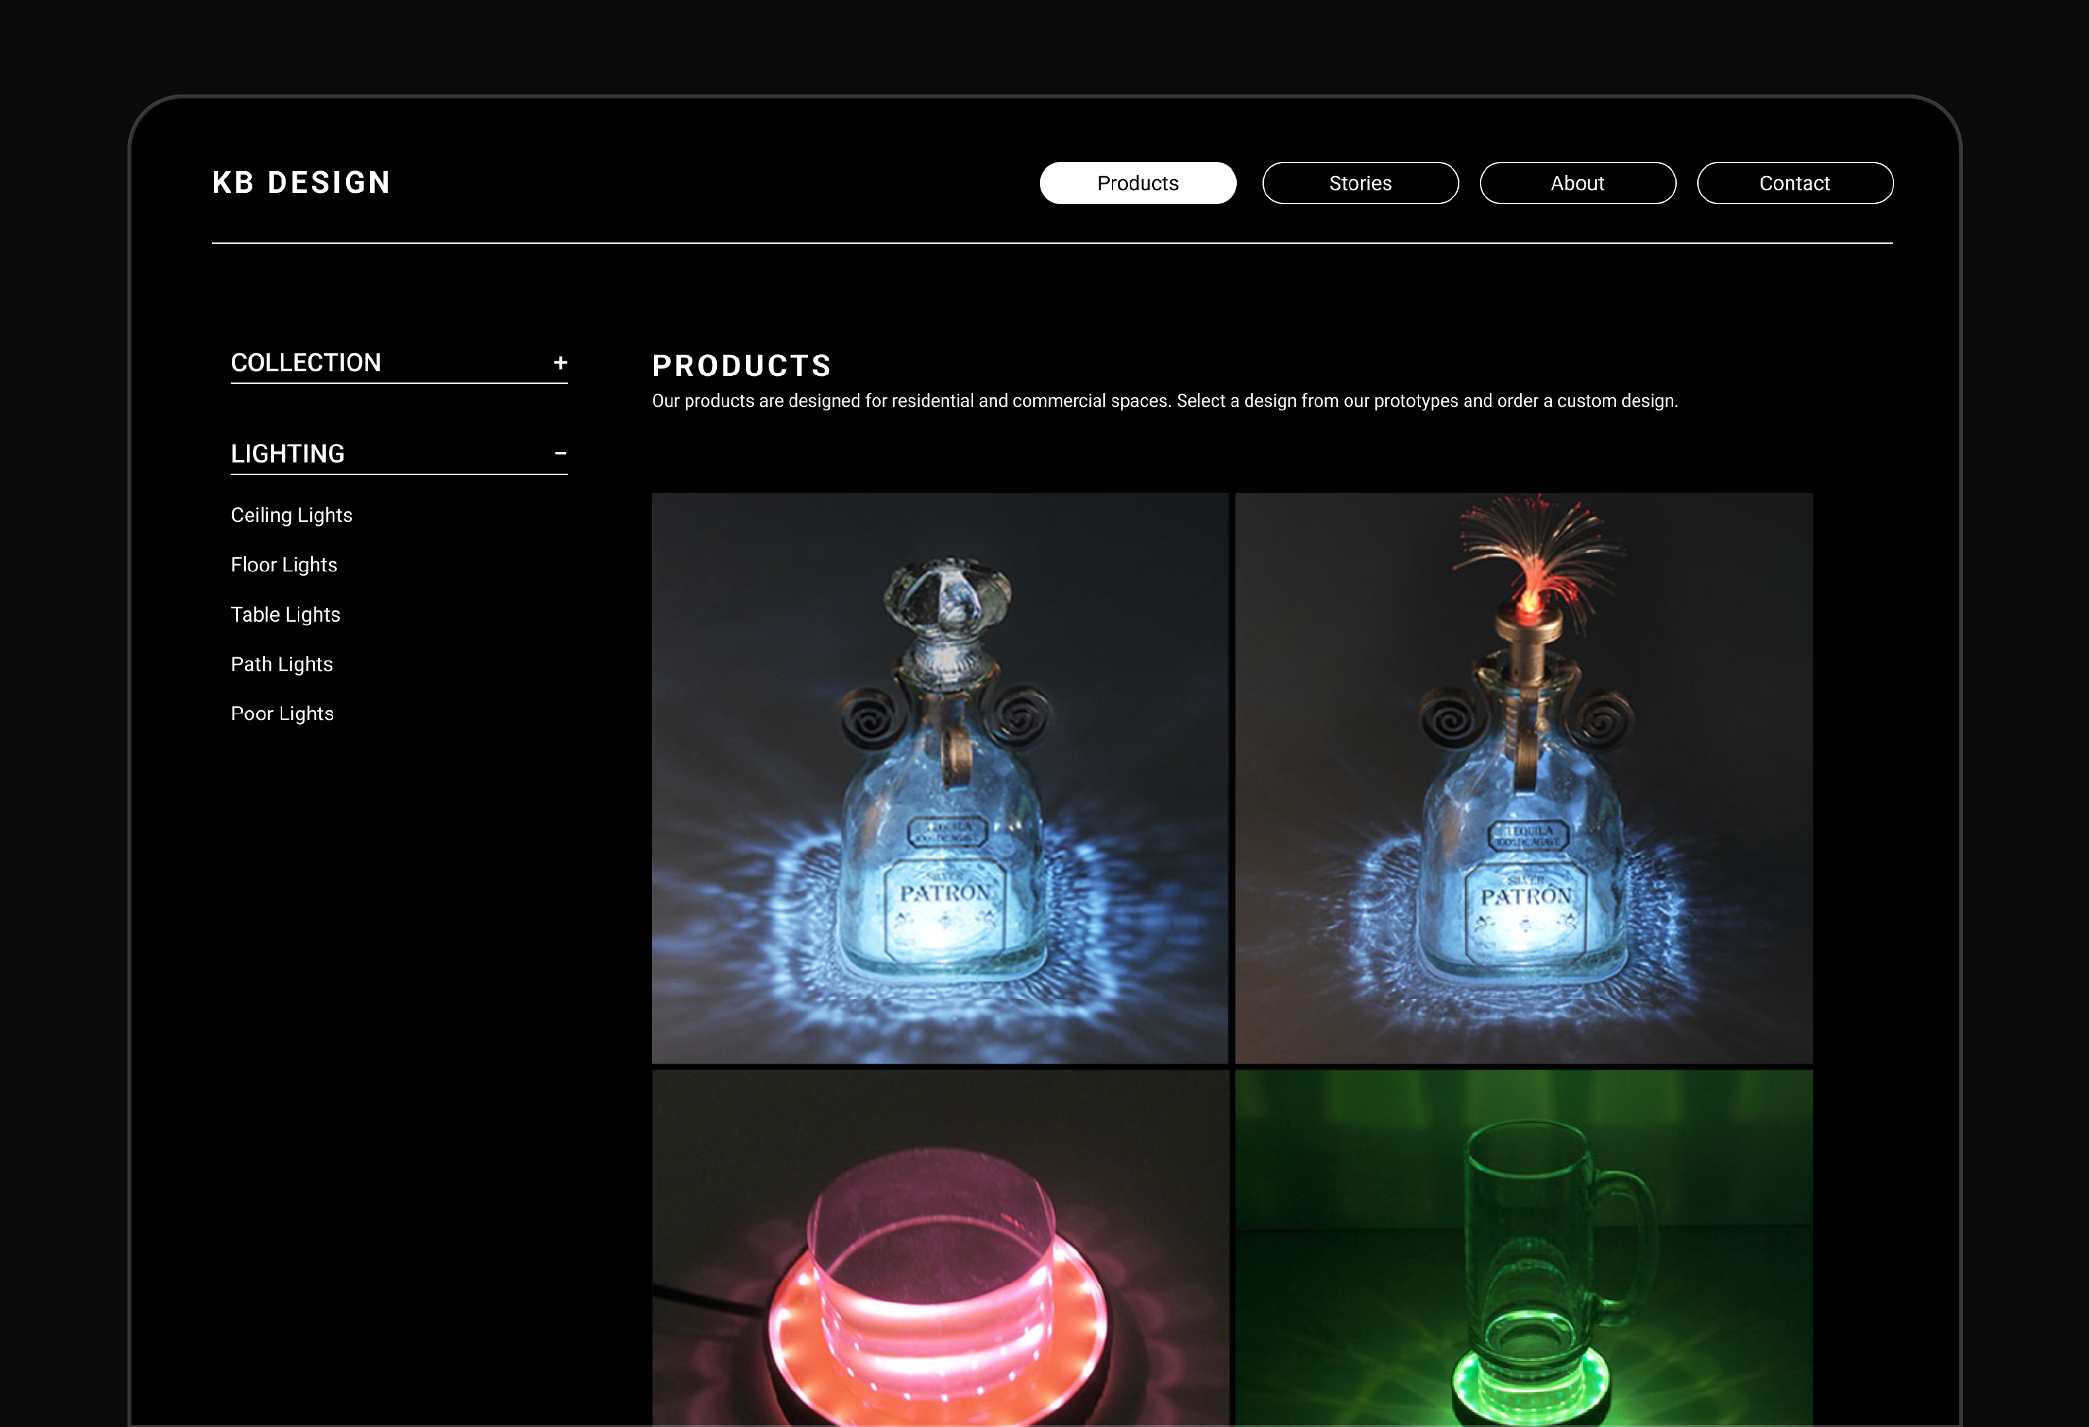
Task: Click the LIGHTING heading
Action: pos(287,454)
